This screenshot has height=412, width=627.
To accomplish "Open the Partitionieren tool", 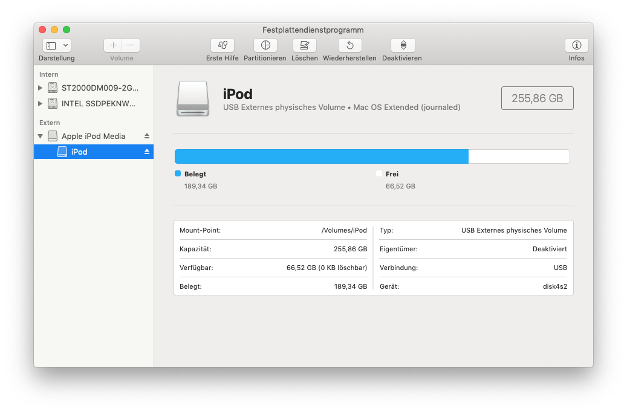I will point(265,45).
